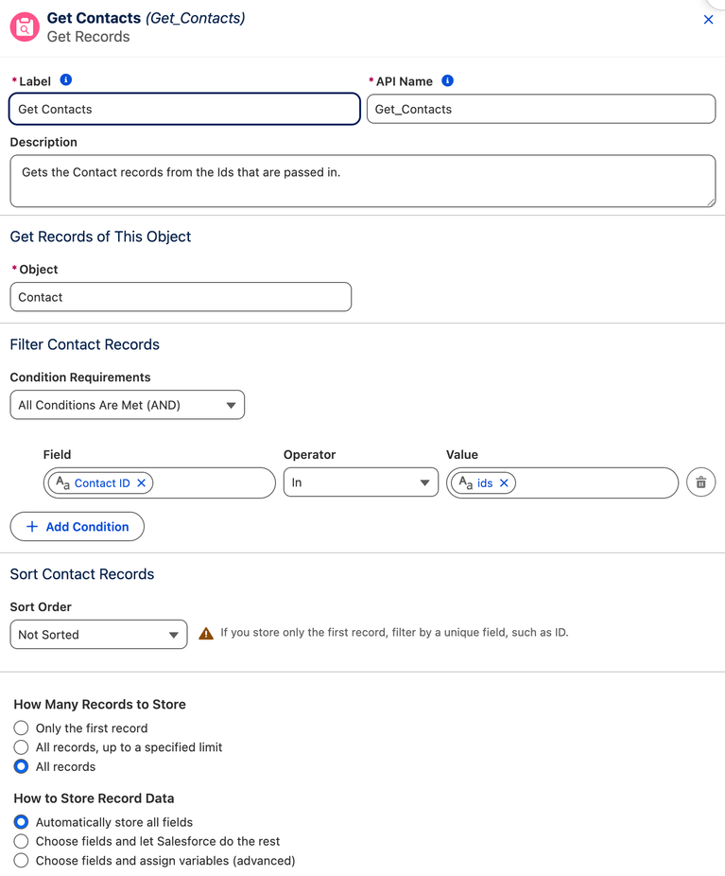
Task: Click into the API Name field
Action: point(541,109)
